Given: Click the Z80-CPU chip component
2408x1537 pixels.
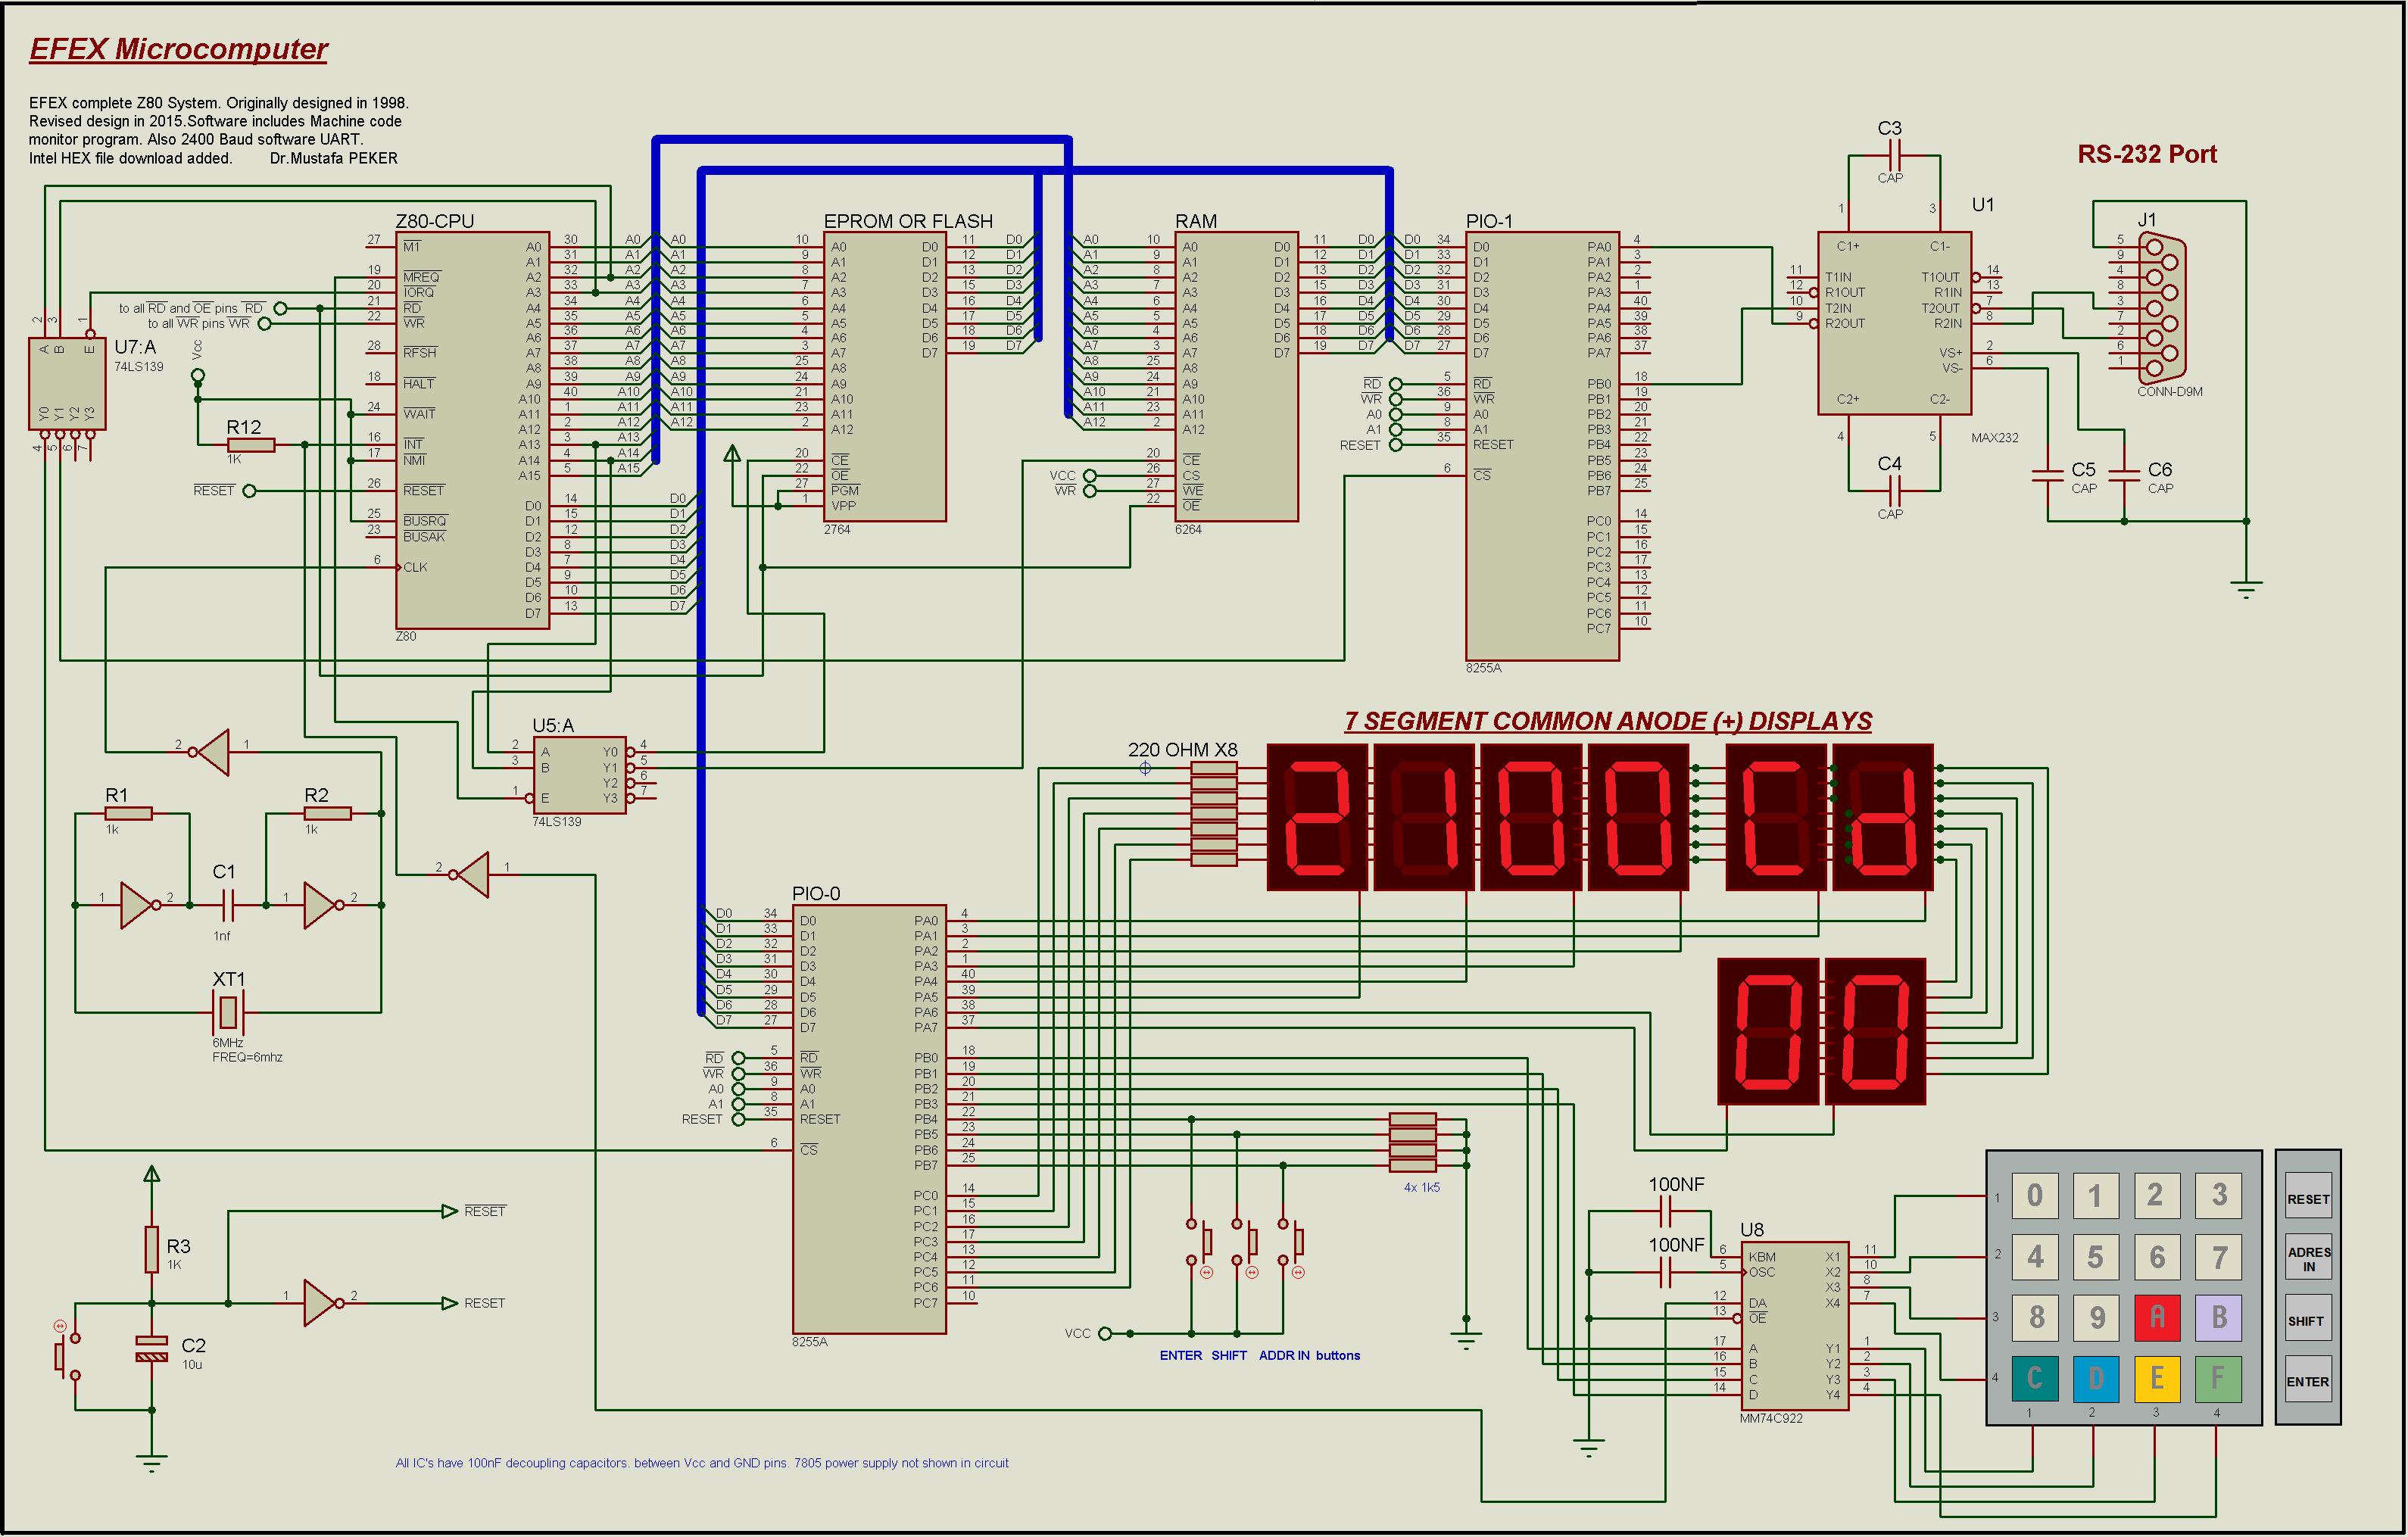Looking at the screenshot, I should pyautogui.click(x=472, y=430).
